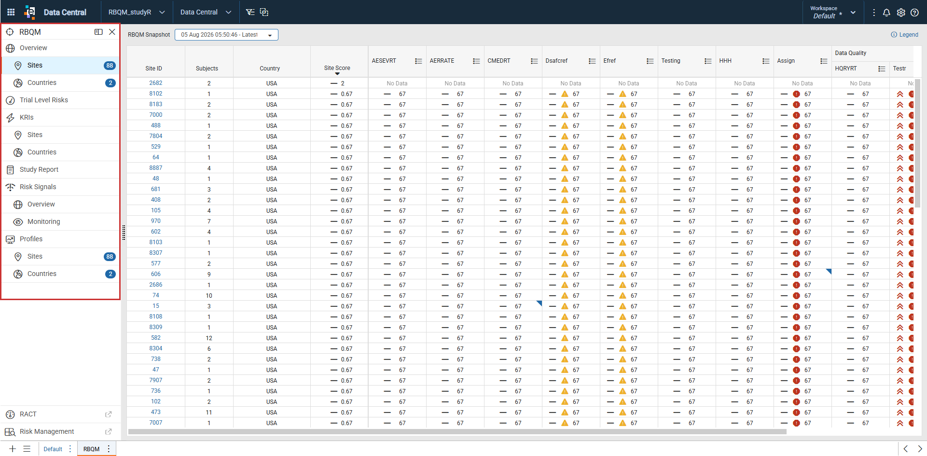Open the vertical dots menu in header

point(874,13)
